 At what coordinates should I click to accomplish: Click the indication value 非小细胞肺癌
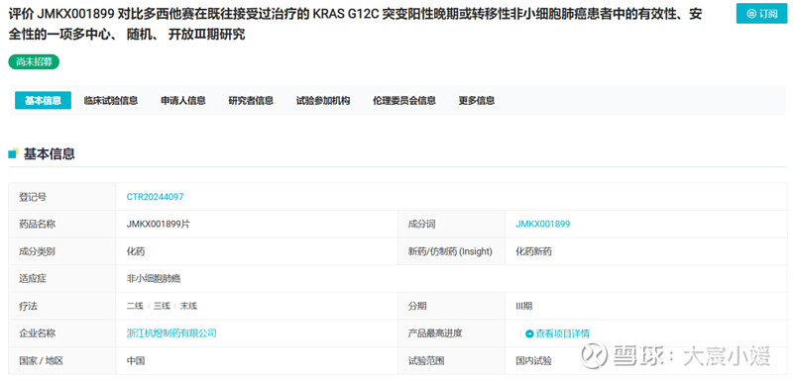tap(154, 278)
